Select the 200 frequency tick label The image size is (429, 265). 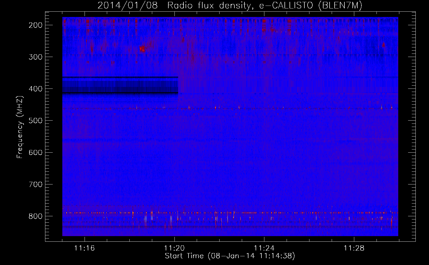[x=35, y=25]
